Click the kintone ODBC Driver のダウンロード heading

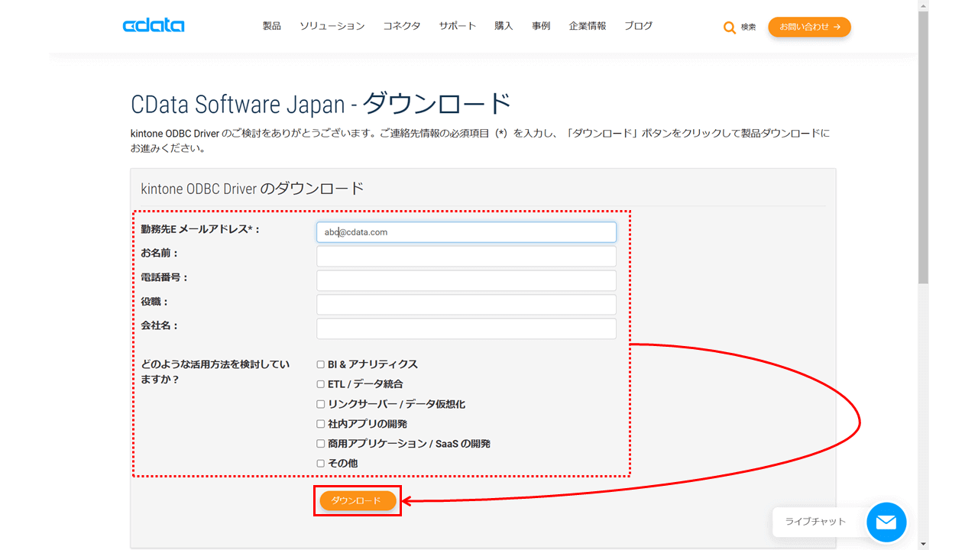(x=253, y=189)
